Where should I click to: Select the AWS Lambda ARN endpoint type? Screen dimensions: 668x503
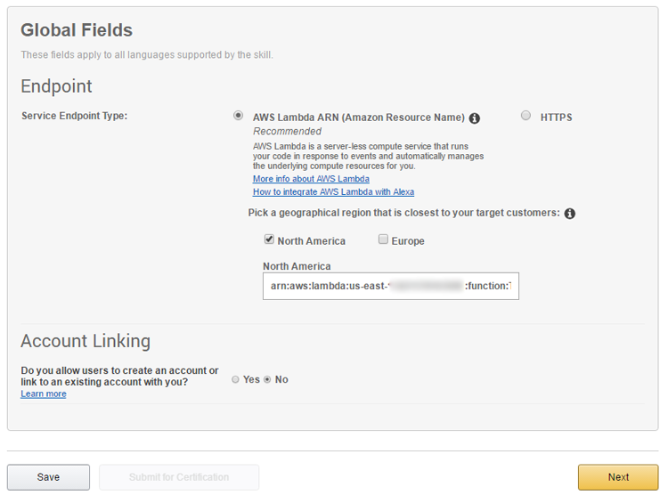point(238,116)
